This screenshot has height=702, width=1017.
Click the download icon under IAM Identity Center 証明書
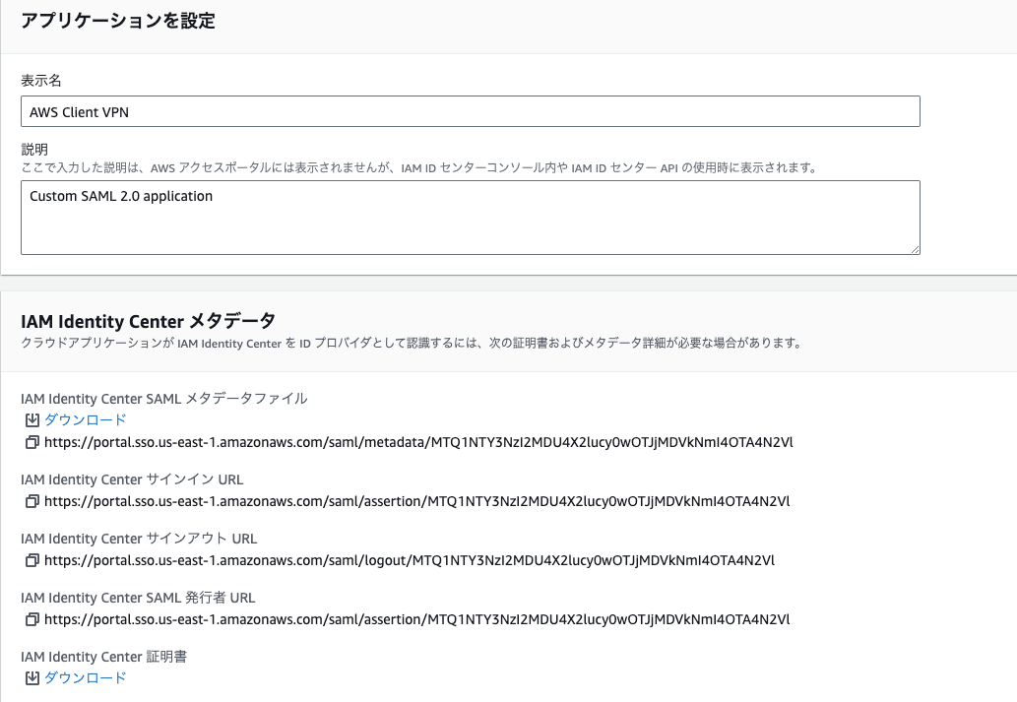point(32,678)
